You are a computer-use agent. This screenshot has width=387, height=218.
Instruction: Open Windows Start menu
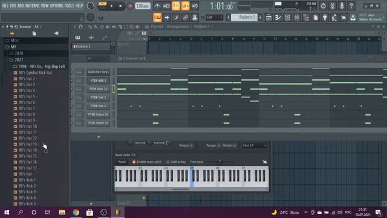click(7, 212)
